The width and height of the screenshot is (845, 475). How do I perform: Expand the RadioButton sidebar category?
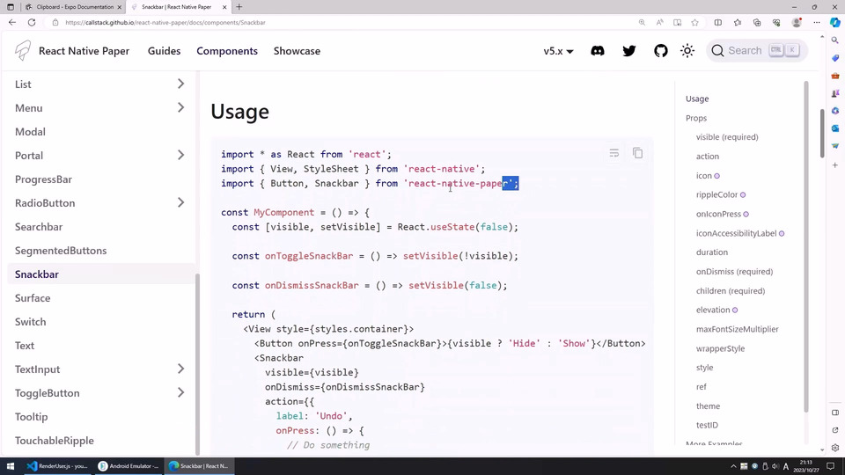tap(180, 202)
